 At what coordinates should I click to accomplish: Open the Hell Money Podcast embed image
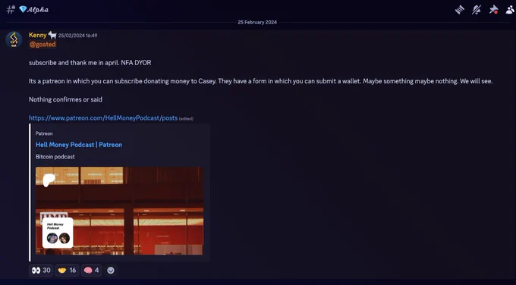pyautogui.click(x=119, y=211)
